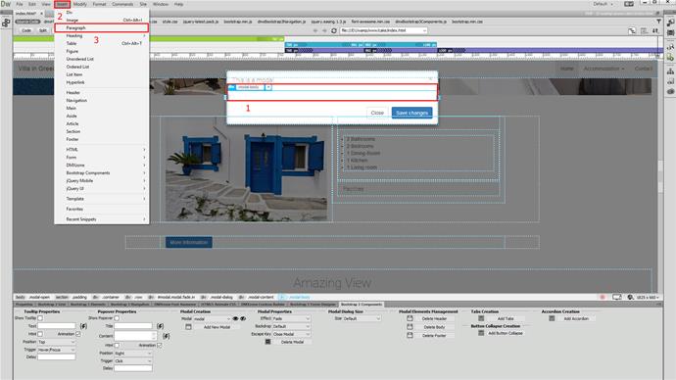Click the Add Tabs icon
The image size is (676, 380).
point(481,319)
